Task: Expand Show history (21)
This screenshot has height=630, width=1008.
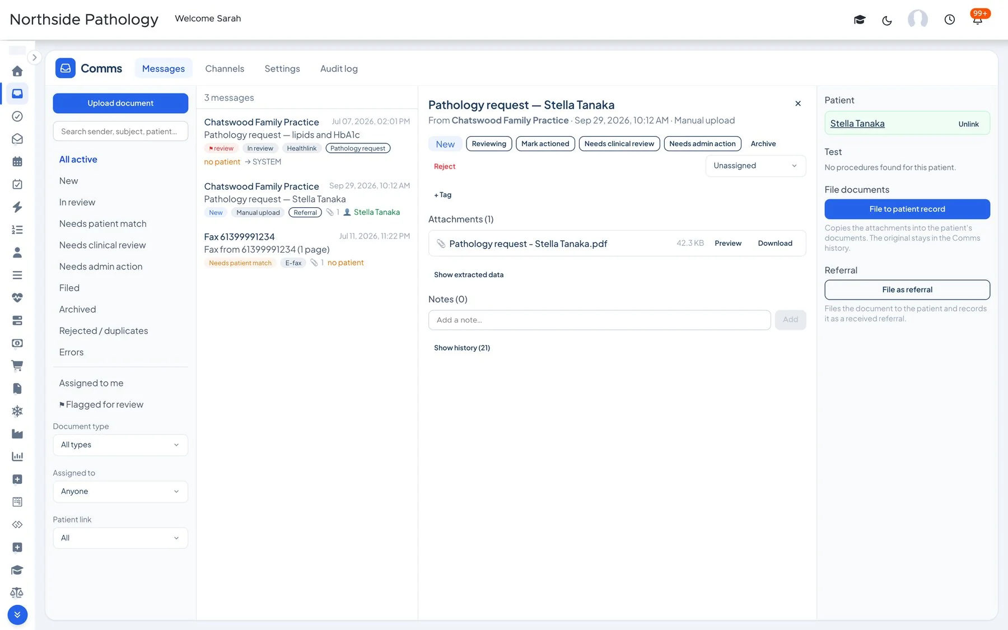Action: pos(462,348)
